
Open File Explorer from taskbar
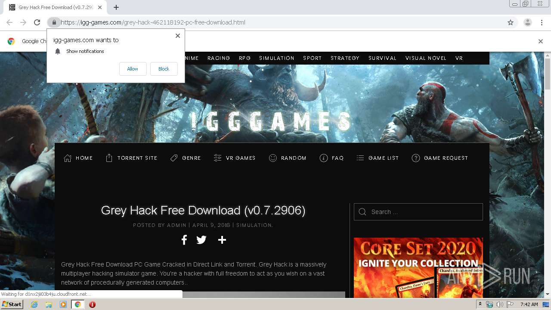click(x=49, y=304)
